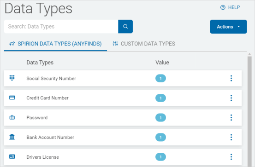The height and width of the screenshot is (167, 255).
Task: Open the Password row kebab menu
Action: coord(231,118)
